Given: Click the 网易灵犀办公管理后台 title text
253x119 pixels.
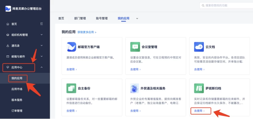Looking at the screenshot, I should click(x=27, y=9).
